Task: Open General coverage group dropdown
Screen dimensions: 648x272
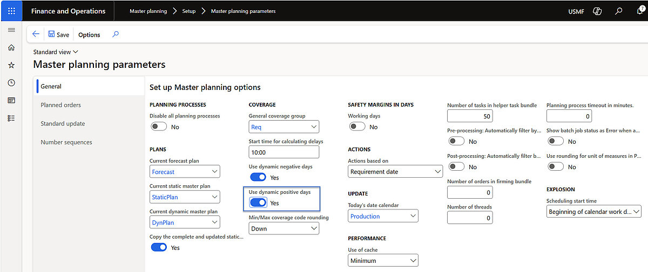Action: [x=314, y=127]
